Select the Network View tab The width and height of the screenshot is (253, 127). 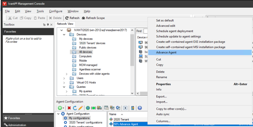(65, 24)
